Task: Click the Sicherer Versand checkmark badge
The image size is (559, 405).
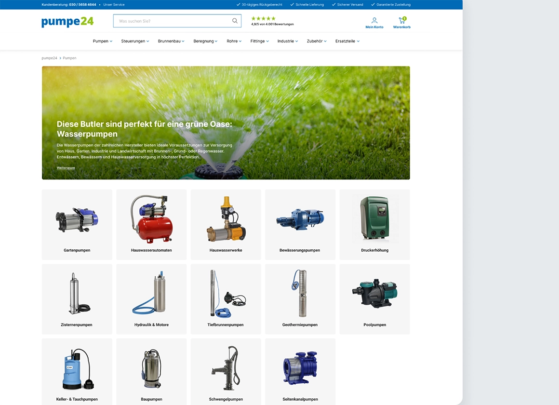Action: point(350,4)
